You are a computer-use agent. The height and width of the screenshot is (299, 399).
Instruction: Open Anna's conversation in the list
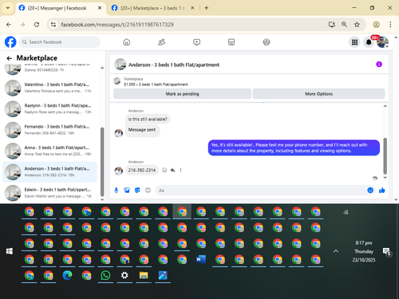[49, 151]
